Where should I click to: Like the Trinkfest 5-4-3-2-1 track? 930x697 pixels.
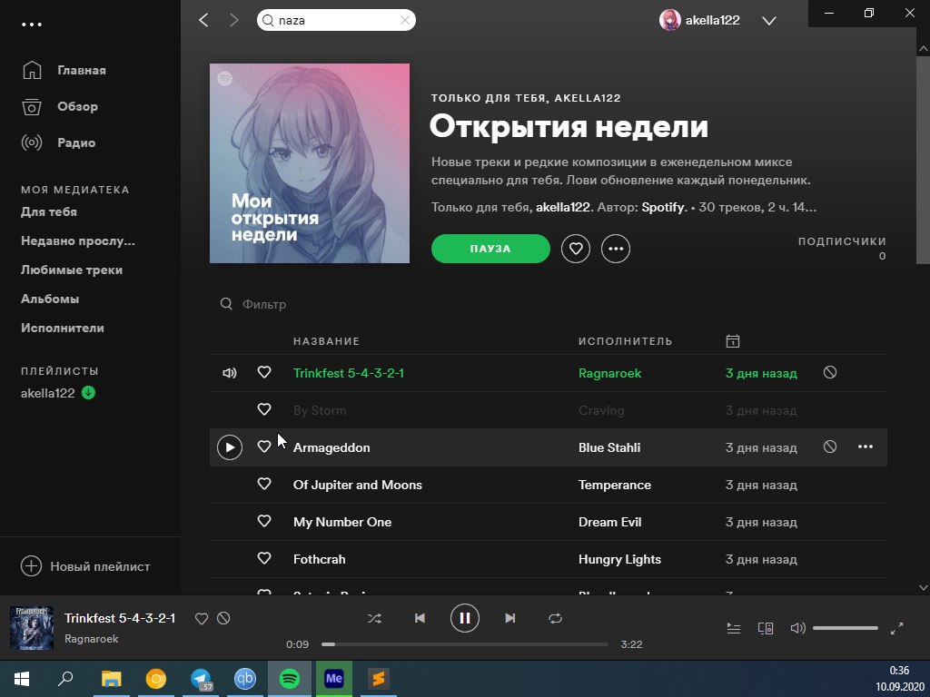pos(264,372)
